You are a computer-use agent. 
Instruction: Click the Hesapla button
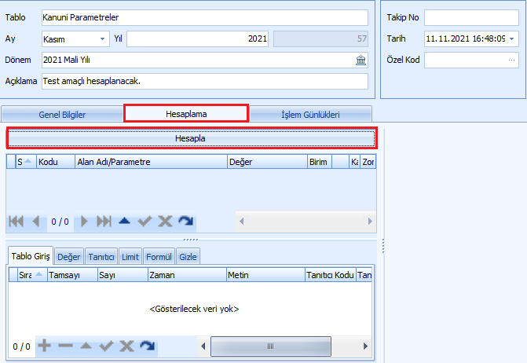coord(191,138)
